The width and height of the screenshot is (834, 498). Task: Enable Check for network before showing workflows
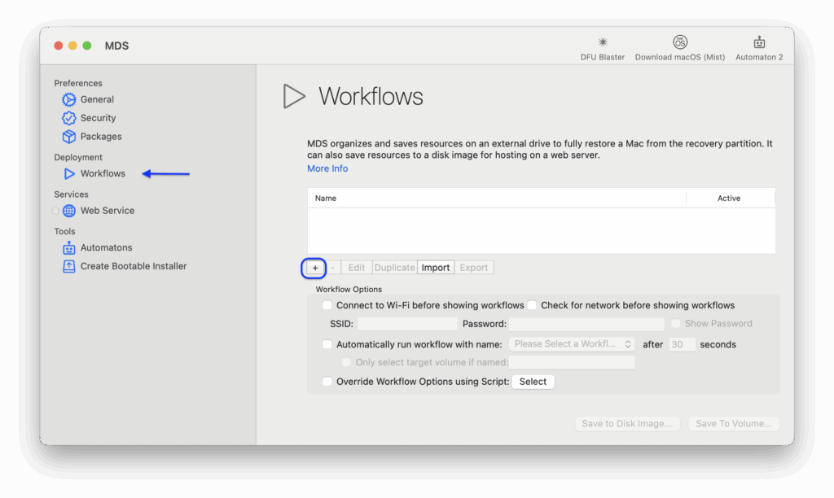(532, 305)
